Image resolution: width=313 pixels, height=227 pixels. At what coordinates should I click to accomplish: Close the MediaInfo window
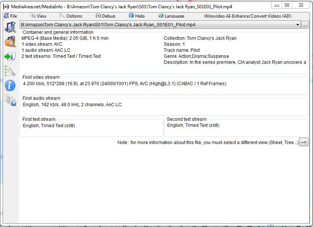(301, 5)
